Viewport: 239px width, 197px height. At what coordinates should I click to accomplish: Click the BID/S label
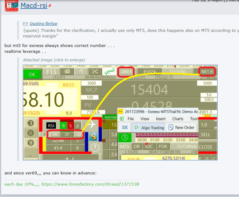[x=68, y=85]
